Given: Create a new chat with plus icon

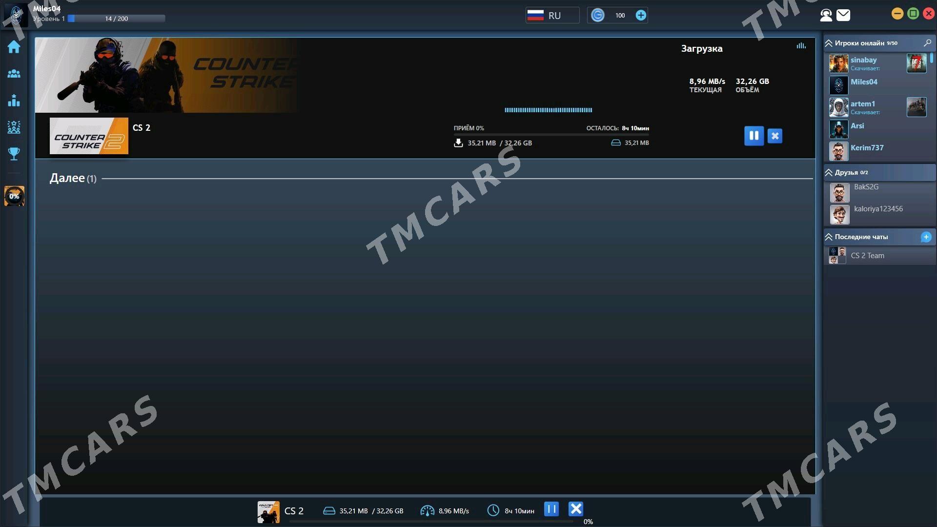Looking at the screenshot, I should click(x=926, y=237).
